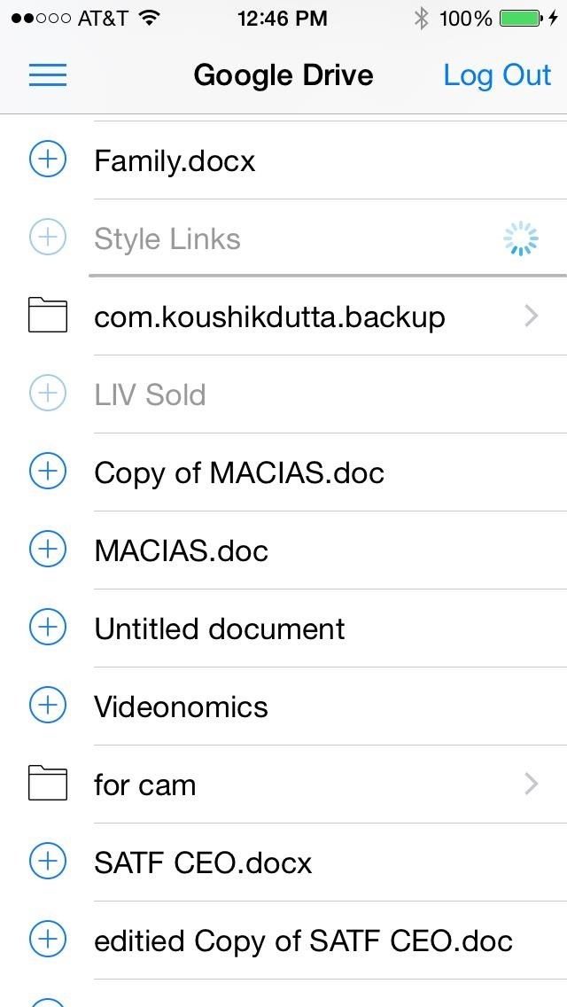Tap the loading spinner on Style Links

click(x=521, y=238)
